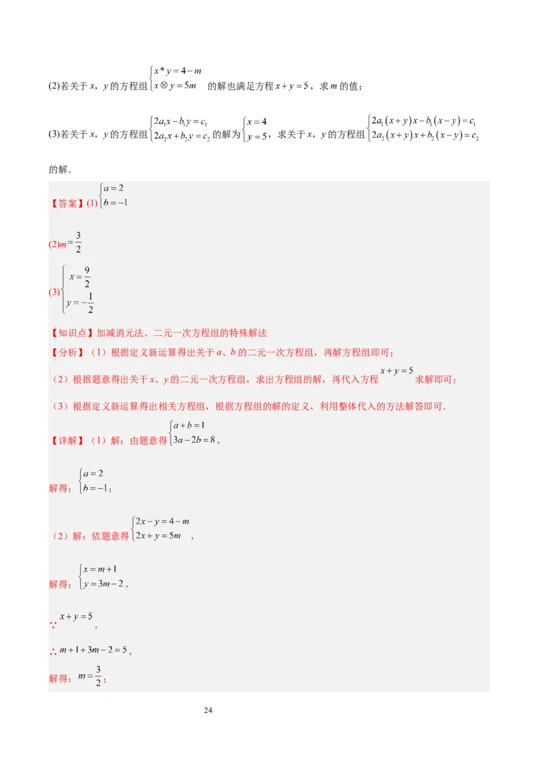Click analysis line (1) about a、b equations
Viewport: 538px width, 762px height.
pos(242,352)
